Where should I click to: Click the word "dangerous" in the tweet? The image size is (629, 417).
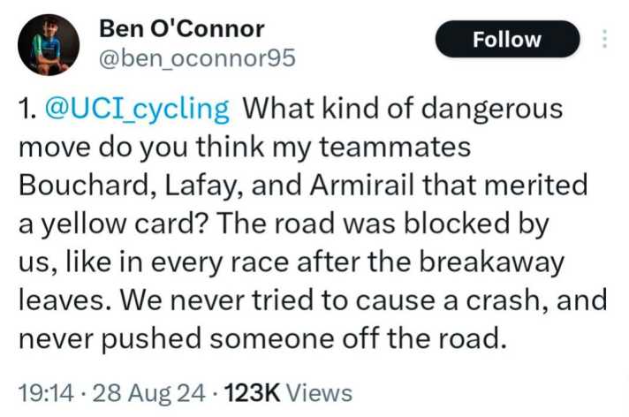(x=497, y=109)
